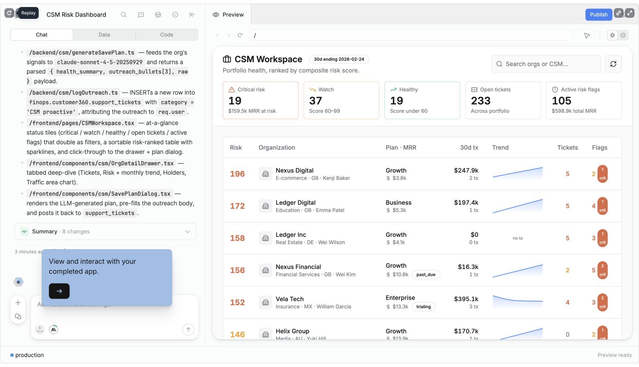Switch to the Code tab
The height and width of the screenshot is (367, 639).
[167, 35]
